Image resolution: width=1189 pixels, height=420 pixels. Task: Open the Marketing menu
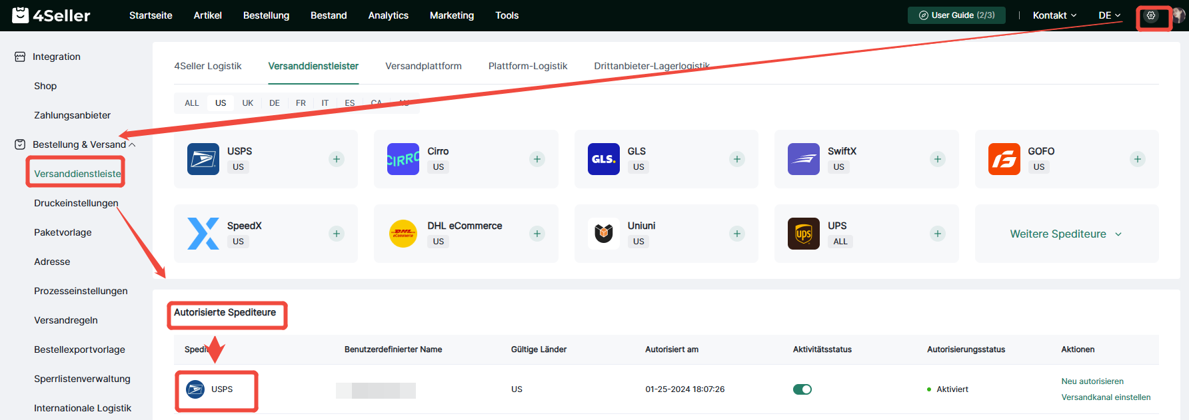click(452, 15)
